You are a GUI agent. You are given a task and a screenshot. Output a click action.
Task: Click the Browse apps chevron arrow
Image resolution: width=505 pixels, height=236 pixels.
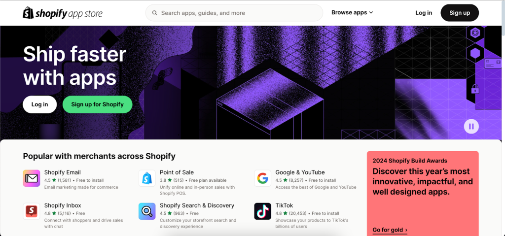click(x=371, y=12)
